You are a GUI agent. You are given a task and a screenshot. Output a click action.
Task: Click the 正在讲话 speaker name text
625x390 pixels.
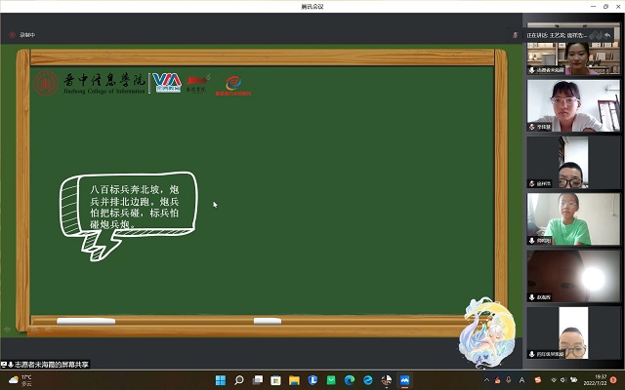coord(557,35)
